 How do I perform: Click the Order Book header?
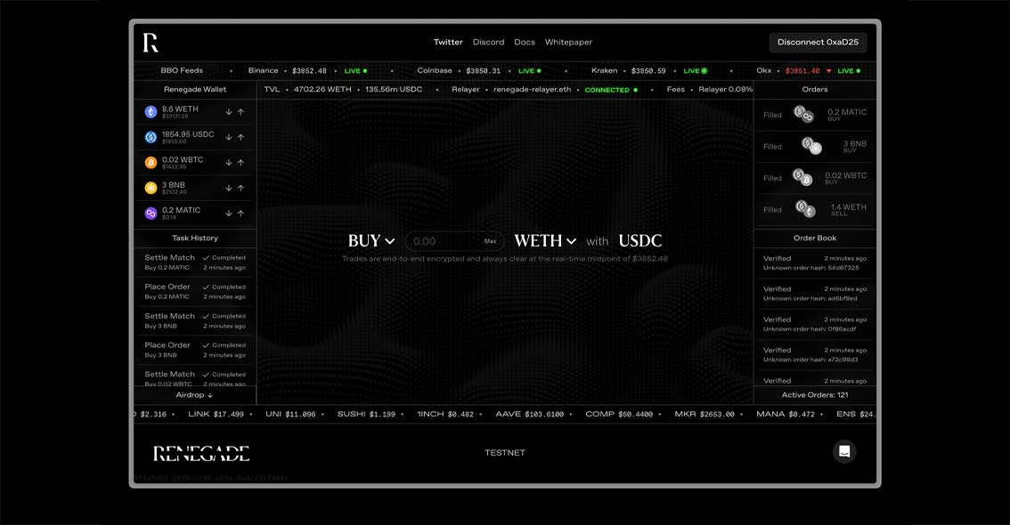pos(815,238)
